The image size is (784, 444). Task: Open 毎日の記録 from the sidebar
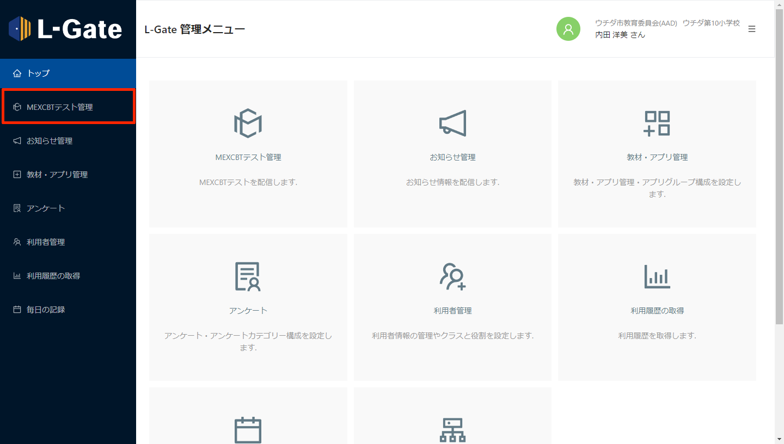coord(68,310)
